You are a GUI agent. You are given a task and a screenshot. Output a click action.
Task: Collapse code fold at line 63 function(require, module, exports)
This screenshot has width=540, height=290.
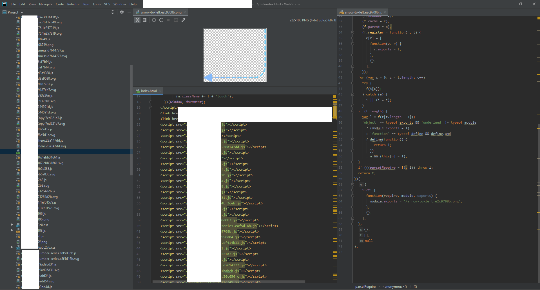point(352,196)
